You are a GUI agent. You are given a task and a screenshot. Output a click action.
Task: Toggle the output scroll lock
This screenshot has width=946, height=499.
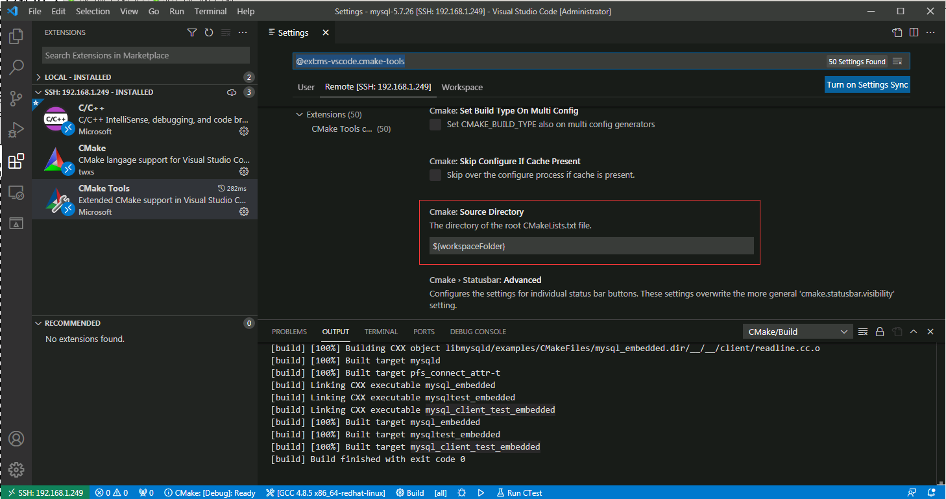click(x=880, y=332)
